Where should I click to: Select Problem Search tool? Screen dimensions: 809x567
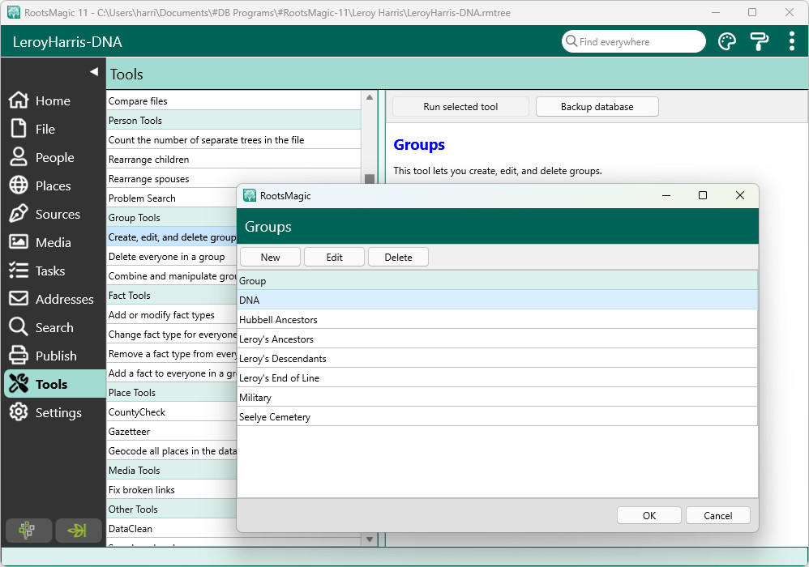[171, 198]
